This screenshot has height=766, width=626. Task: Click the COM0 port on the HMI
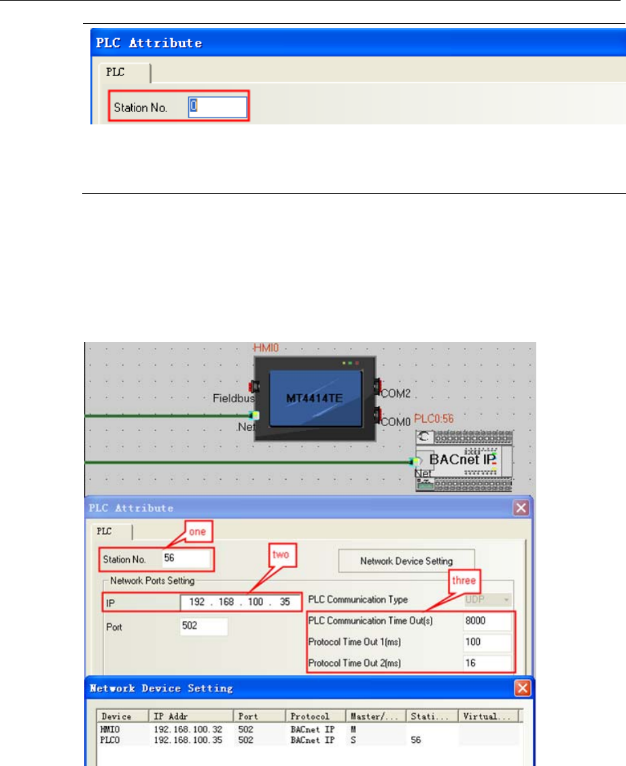[377, 415]
